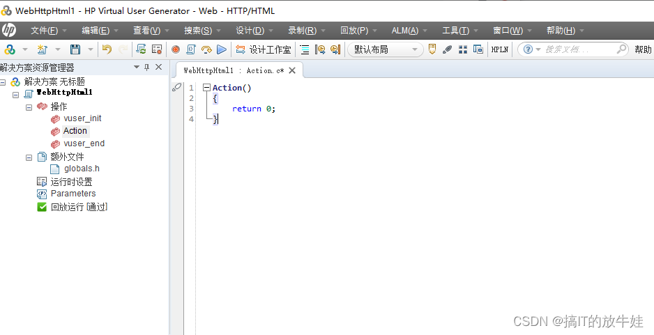
Task: Open the Parameters node
Action: click(73, 194)
